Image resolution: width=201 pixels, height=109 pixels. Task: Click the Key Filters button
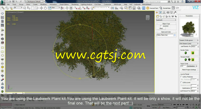tap(167, 107)
